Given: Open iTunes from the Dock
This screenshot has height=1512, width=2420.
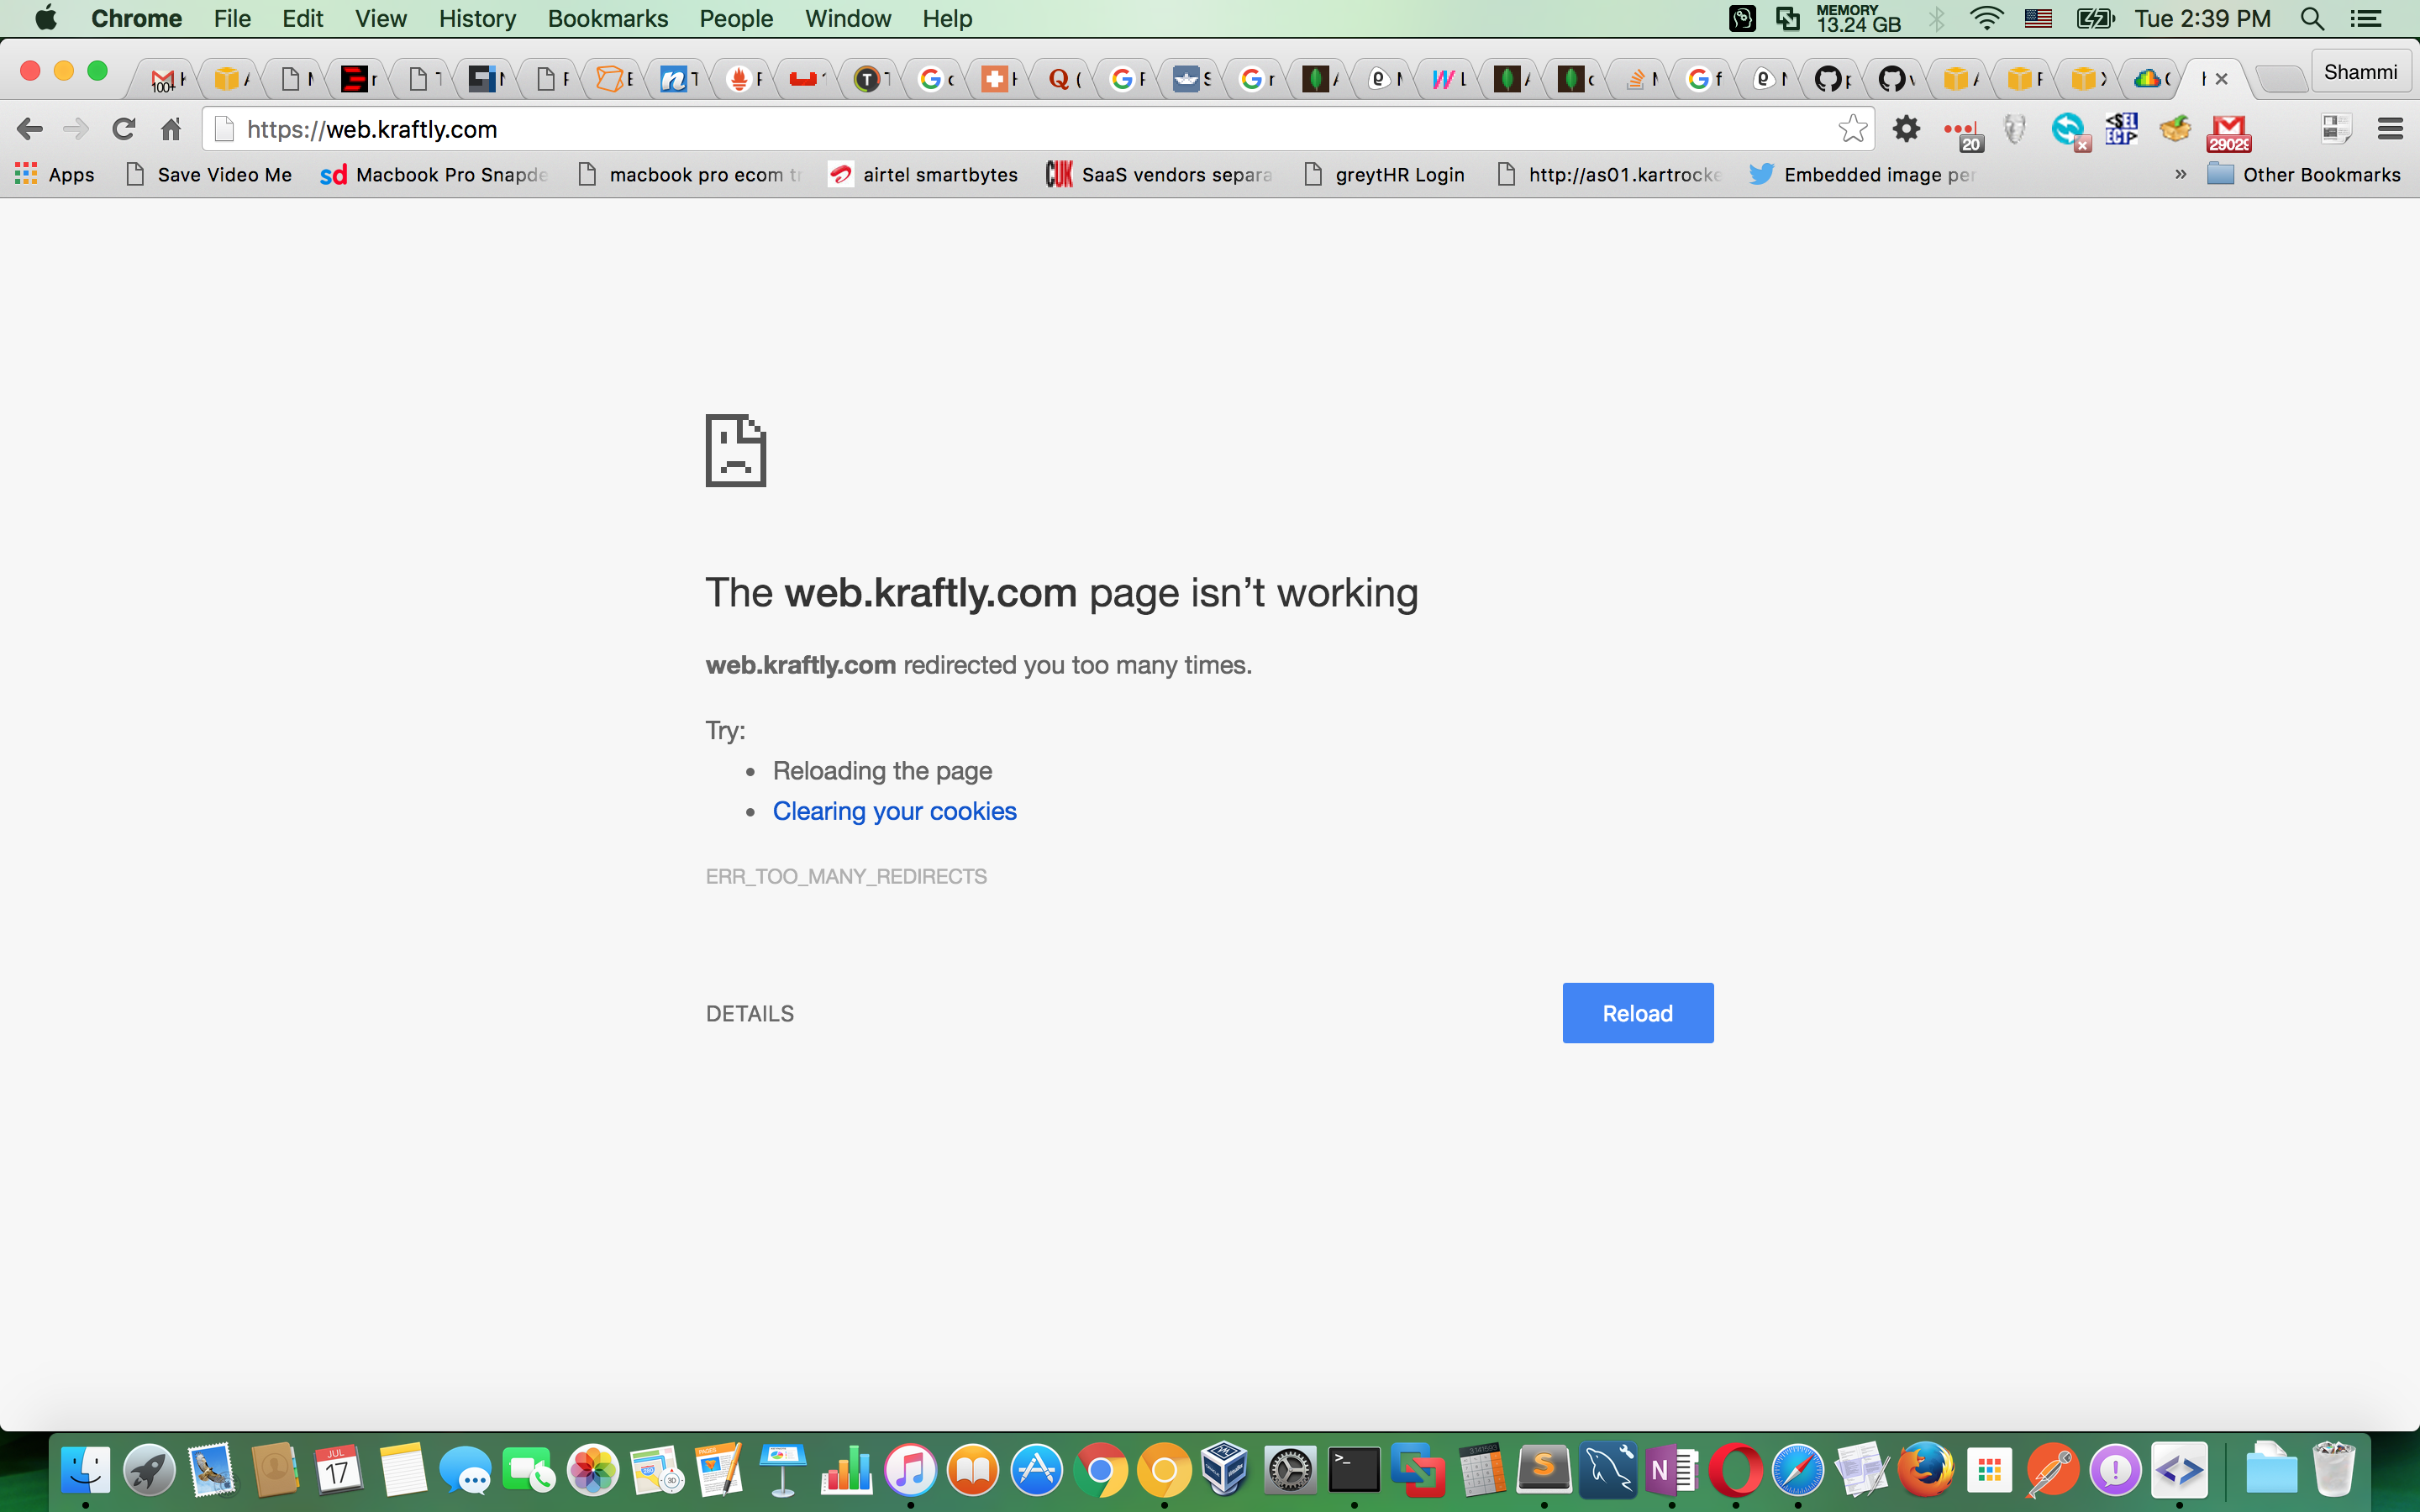Looking at the screenshot, I should 909,1470.
